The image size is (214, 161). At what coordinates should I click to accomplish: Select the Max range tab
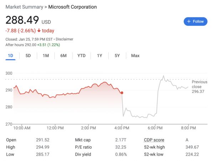point(135,56)
